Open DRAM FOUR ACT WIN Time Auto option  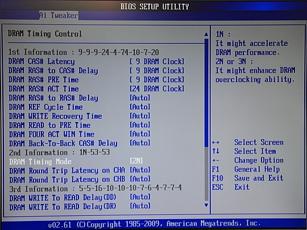pyautogui.click(x=140, y=134)
